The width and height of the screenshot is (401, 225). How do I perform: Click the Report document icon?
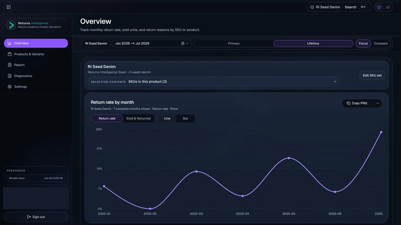tap(10, 65)
